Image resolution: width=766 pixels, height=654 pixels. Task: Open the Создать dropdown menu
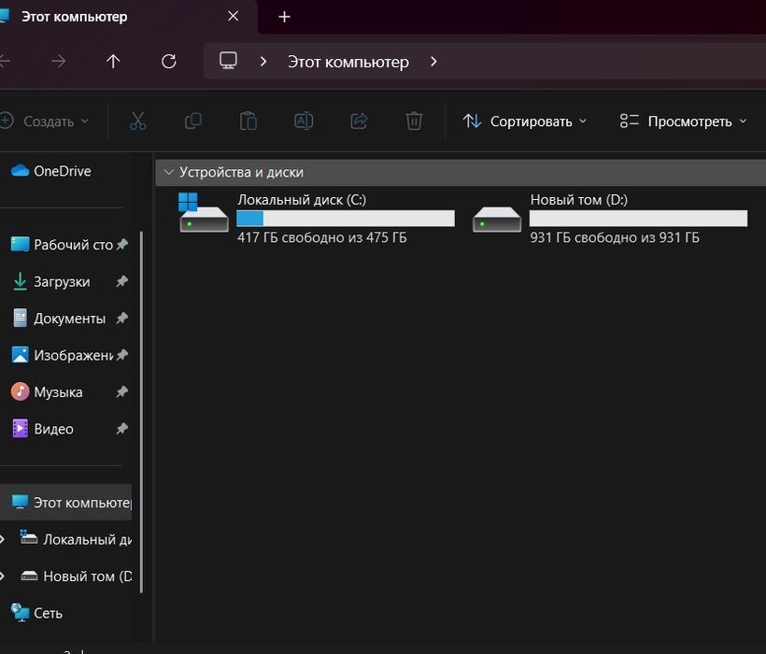(45, 121)
